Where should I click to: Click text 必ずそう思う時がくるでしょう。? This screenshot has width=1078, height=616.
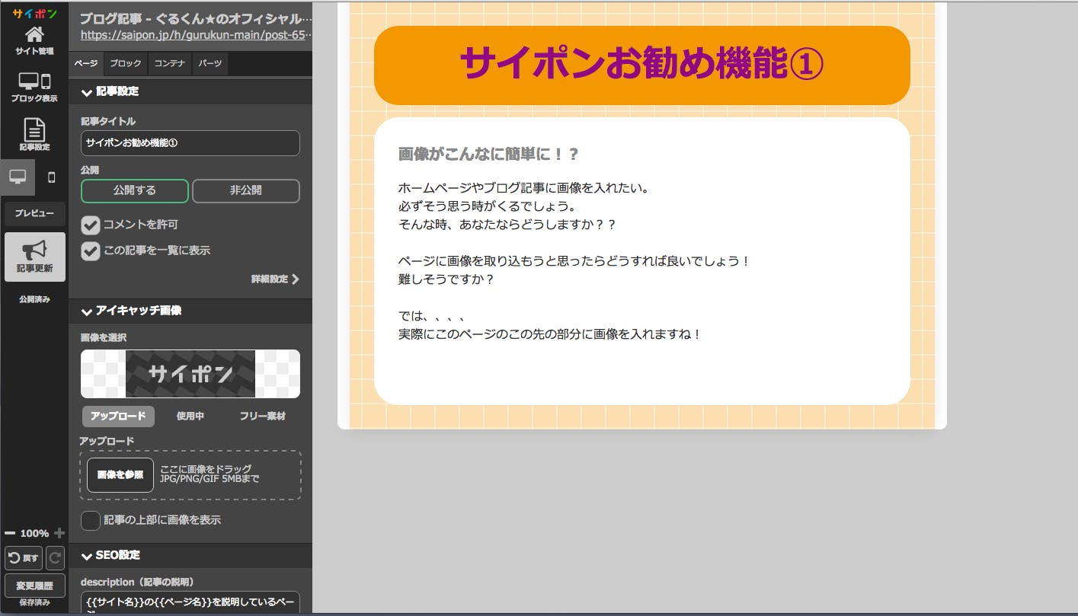[x=487, y=206]
